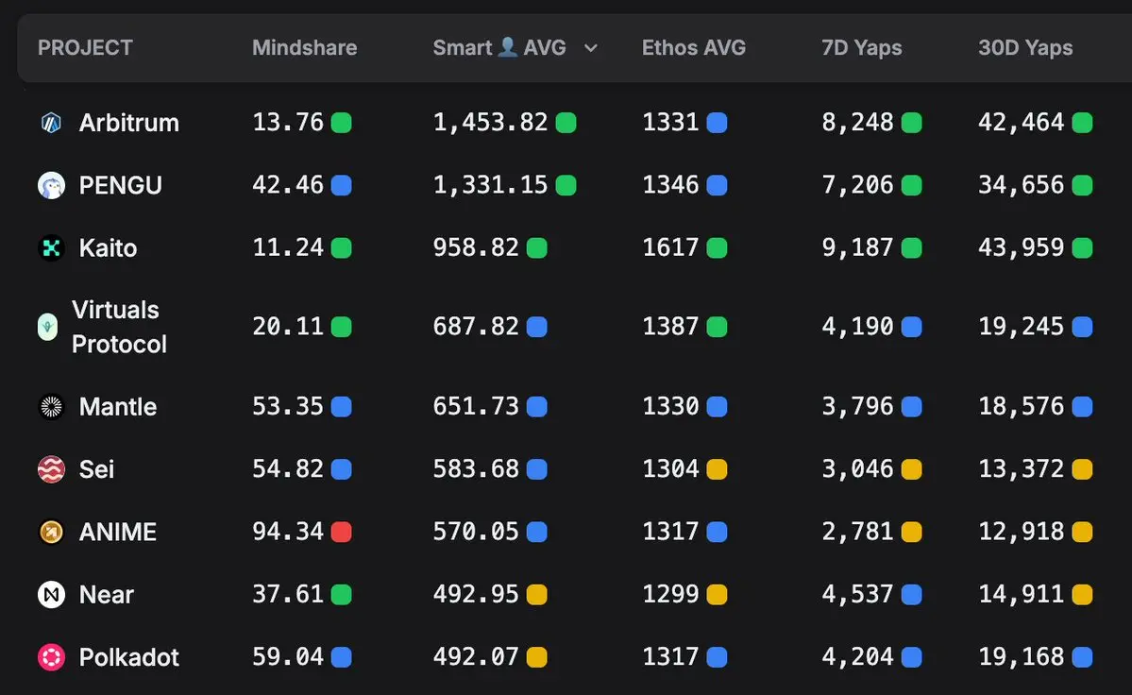Image resolution: width=1132 pixels, height=695 pixels.
Task: Click the Polkadot pink logo icon
Action: [x=51, y=657]
